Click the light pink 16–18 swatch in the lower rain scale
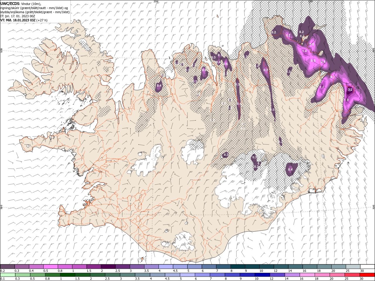375x281 pixels. coord(307,275)
